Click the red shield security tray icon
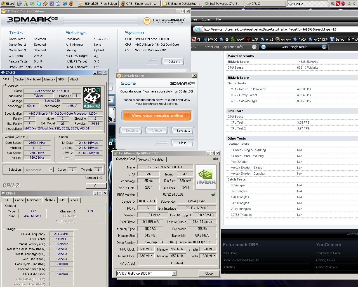 coord(343,4)
